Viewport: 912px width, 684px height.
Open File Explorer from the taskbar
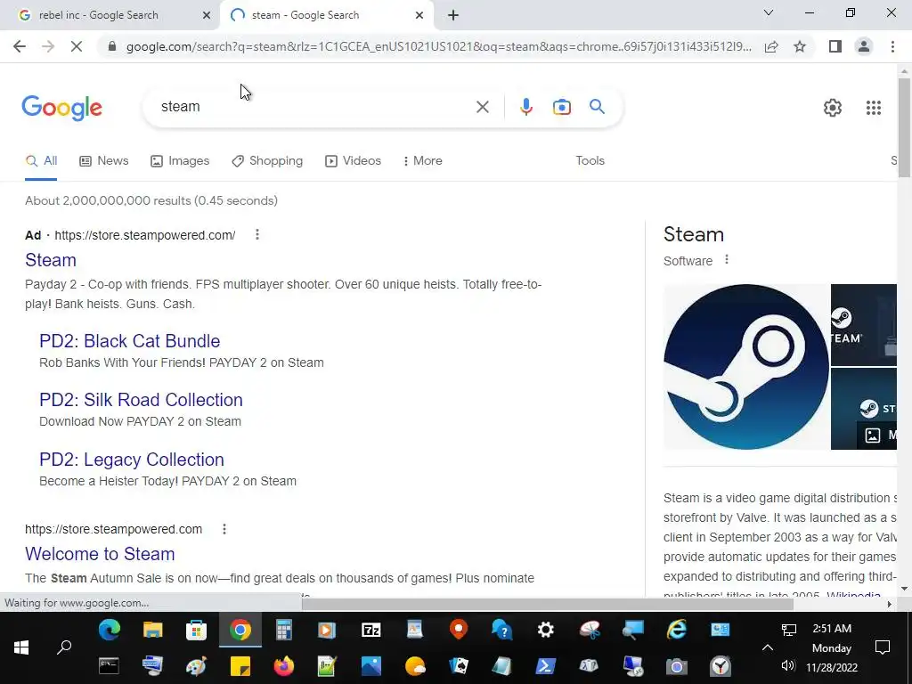(153, 630)
